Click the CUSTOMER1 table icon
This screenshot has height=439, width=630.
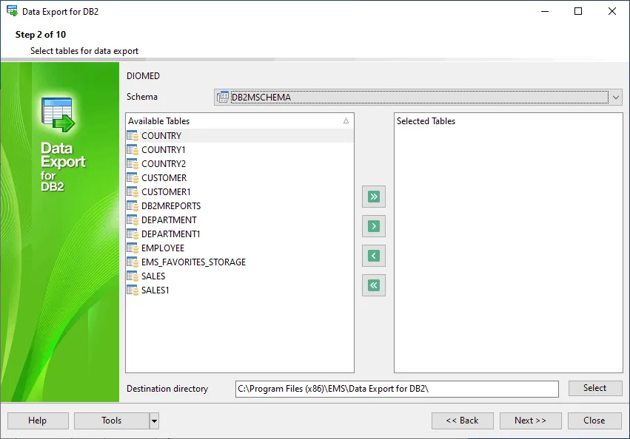[x=133, y=192]
